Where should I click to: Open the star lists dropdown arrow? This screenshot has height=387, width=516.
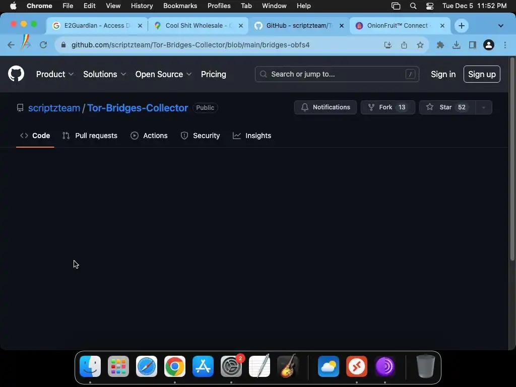click(x=483, y=107)
